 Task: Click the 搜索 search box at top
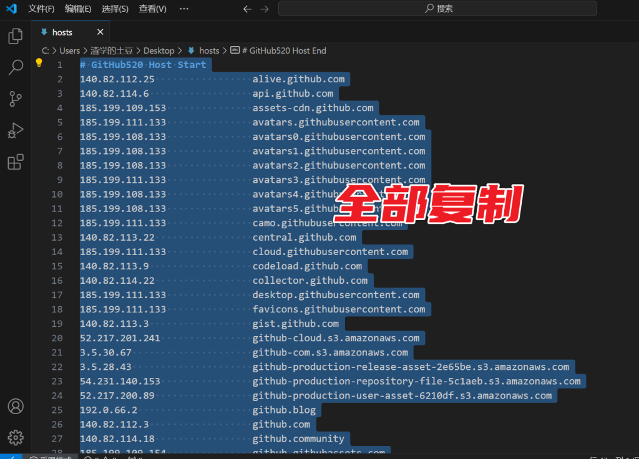(437, 9)
